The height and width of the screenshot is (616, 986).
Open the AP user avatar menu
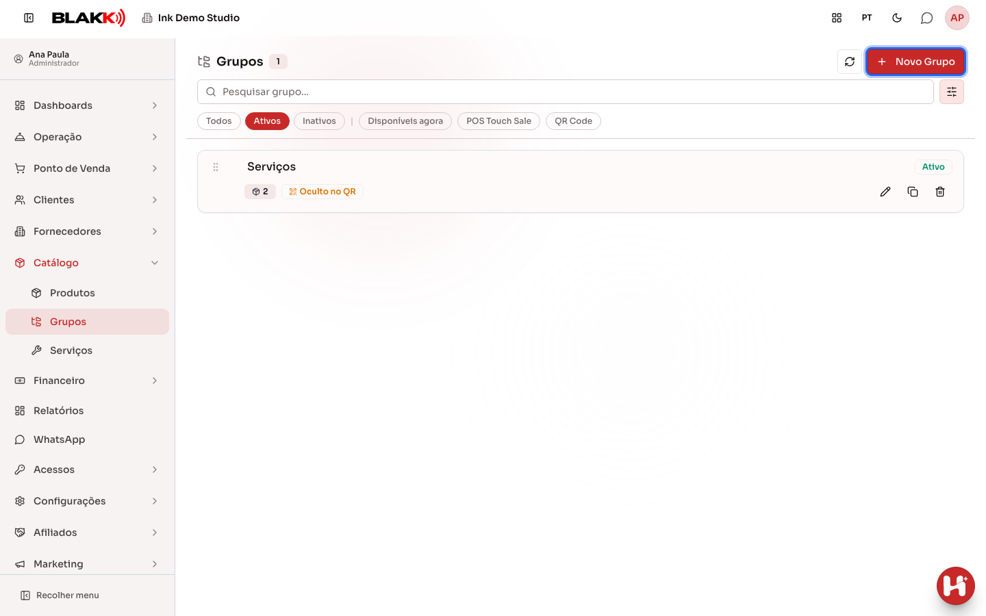957,18
